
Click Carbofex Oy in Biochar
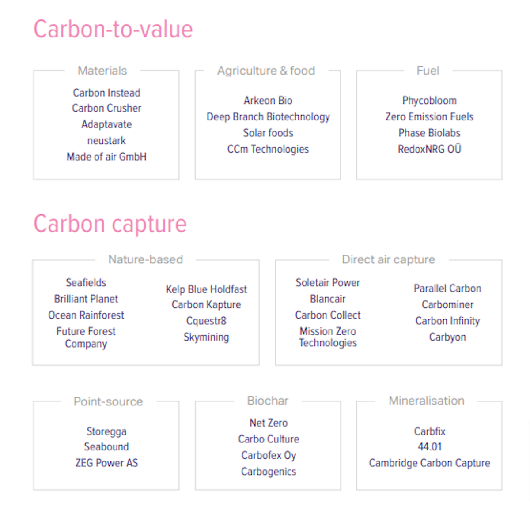click(269, 455)
